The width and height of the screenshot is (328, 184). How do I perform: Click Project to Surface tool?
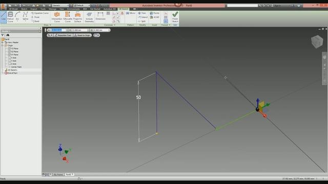pyautogui.click(x=77, y=17)
